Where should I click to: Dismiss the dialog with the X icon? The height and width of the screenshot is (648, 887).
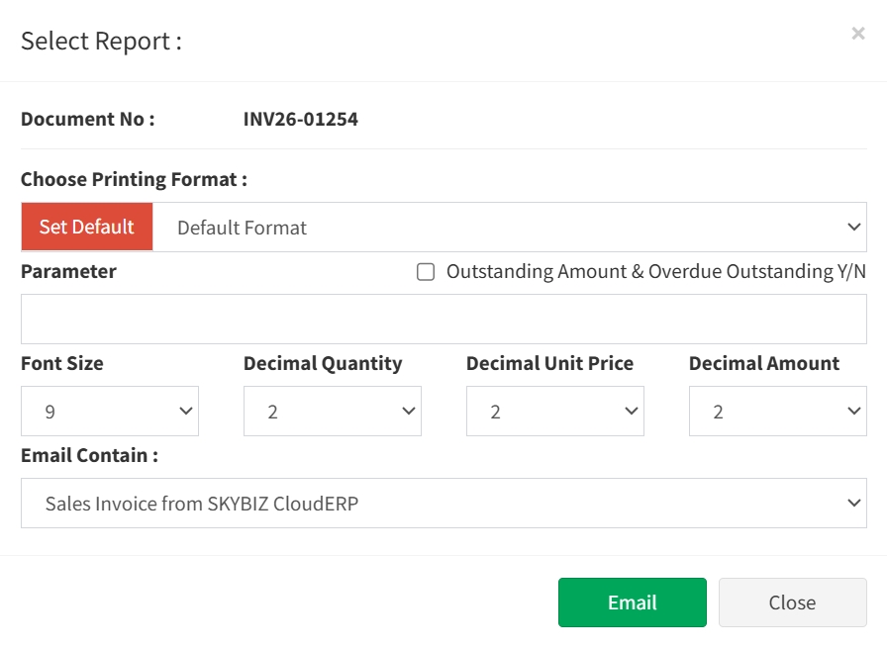click(857, 34)
